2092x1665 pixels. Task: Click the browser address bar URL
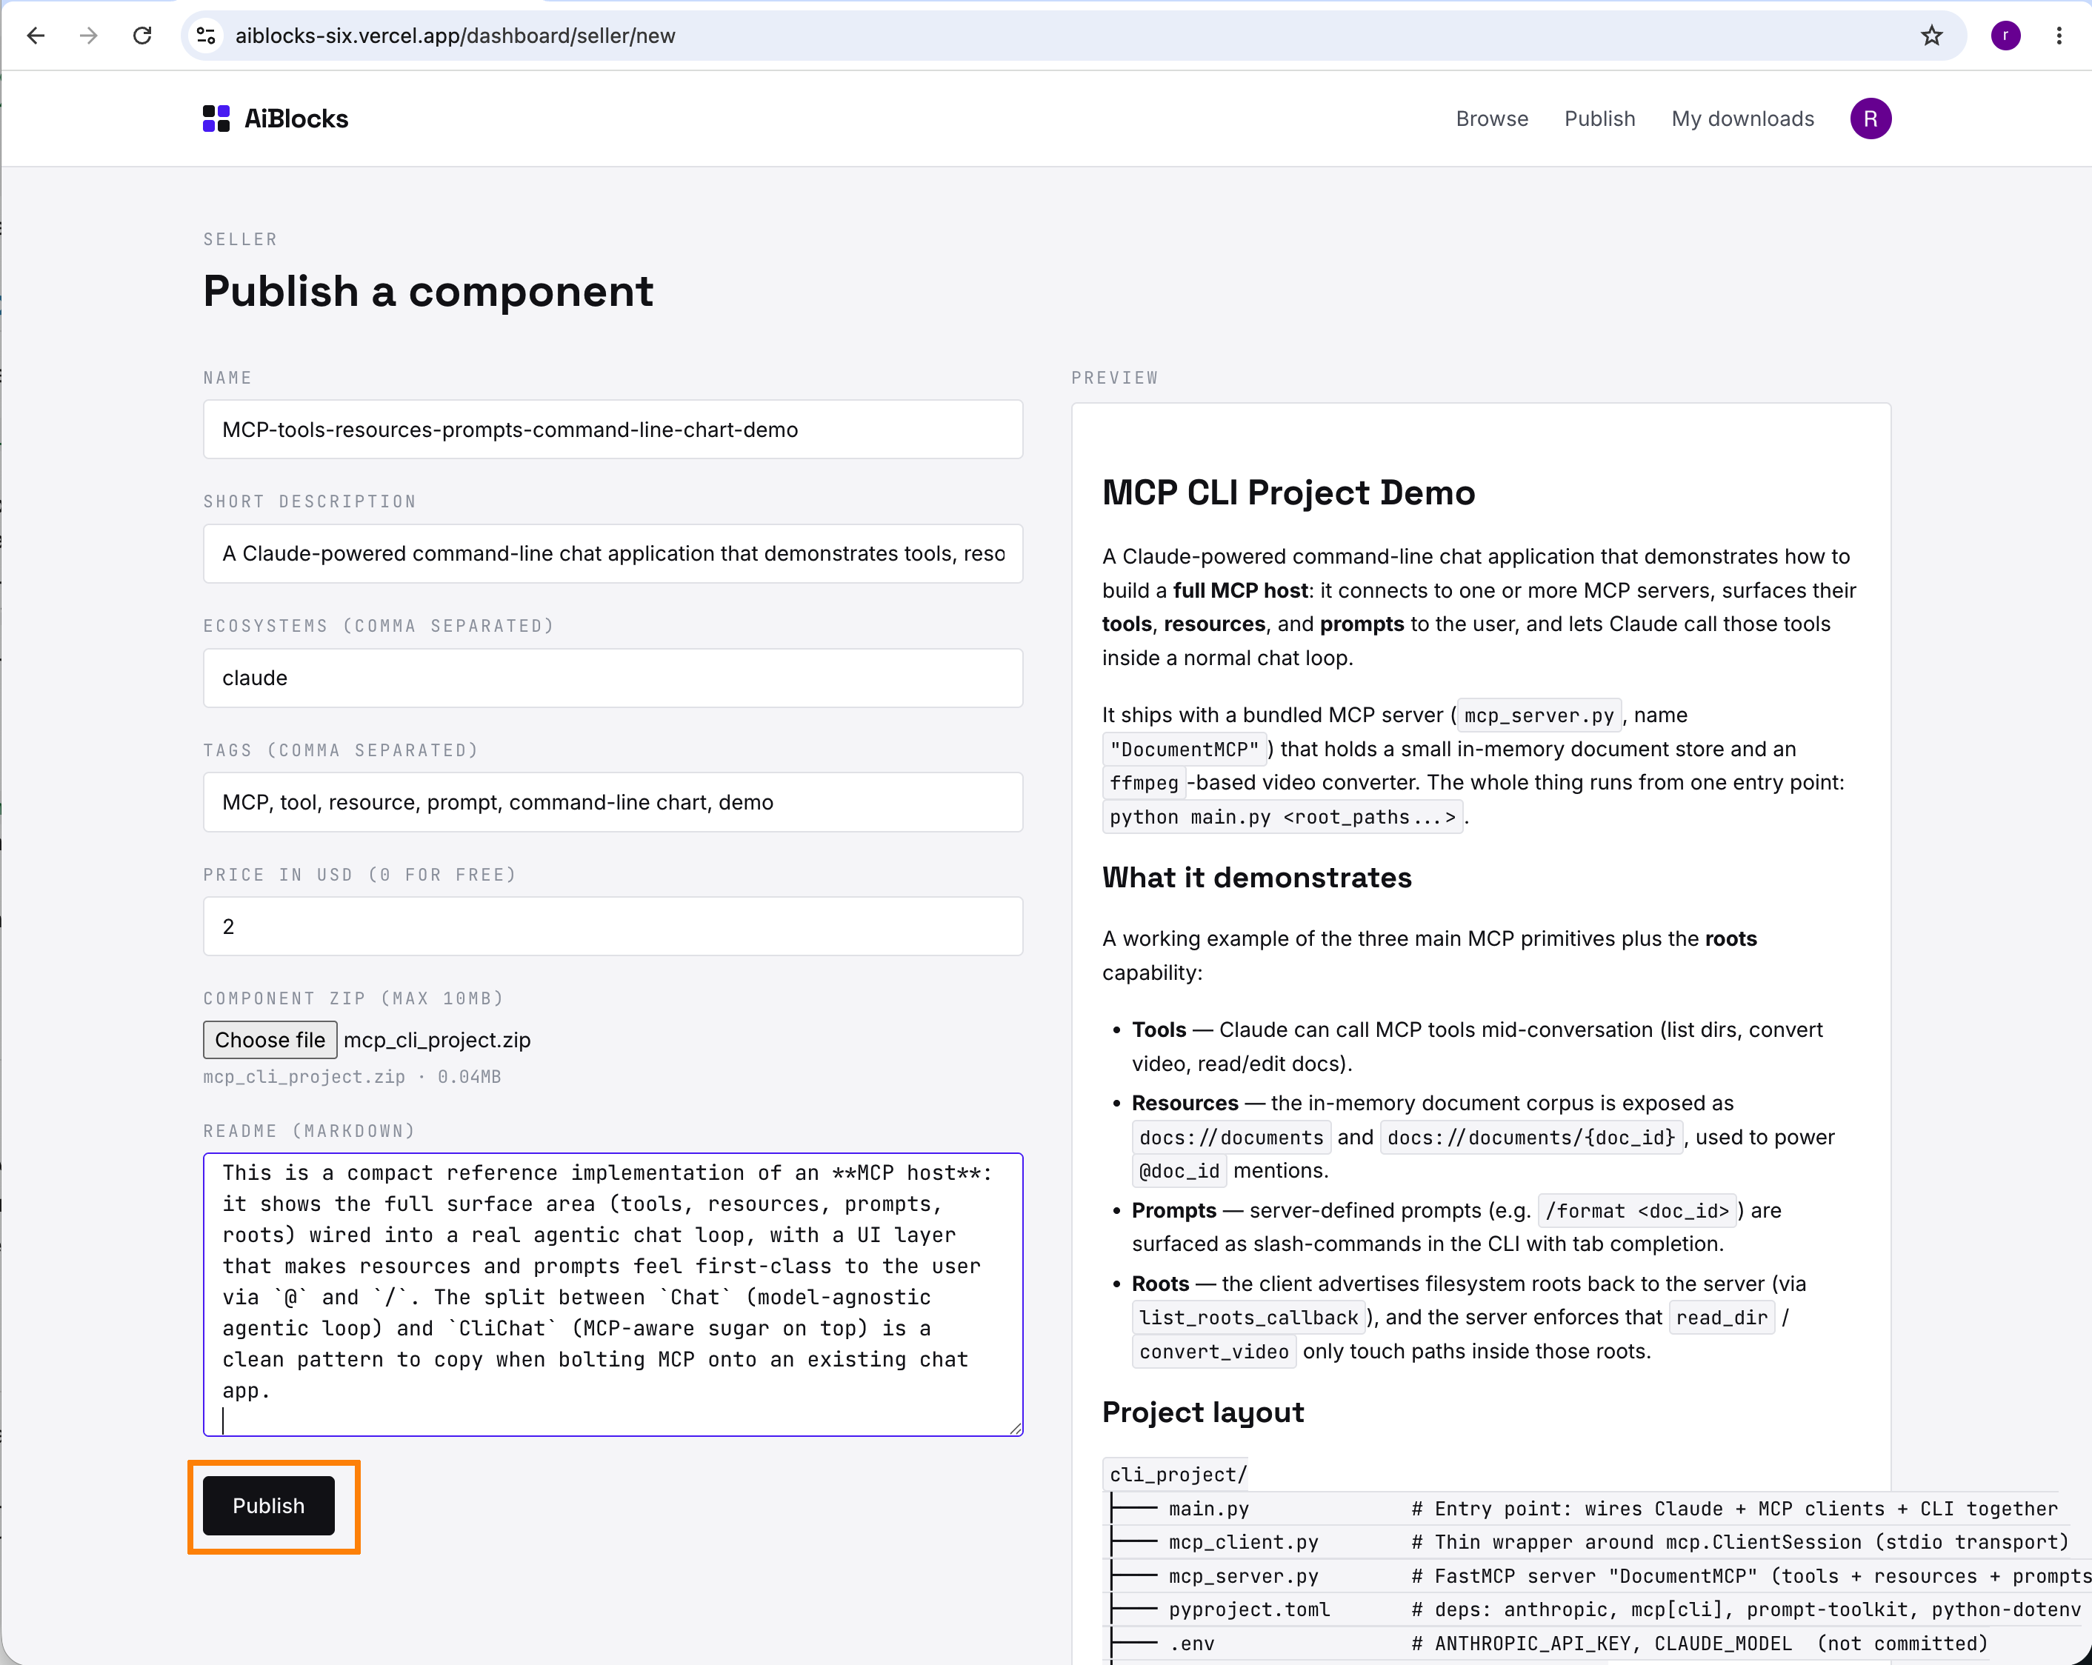click(x=455, y=36)
